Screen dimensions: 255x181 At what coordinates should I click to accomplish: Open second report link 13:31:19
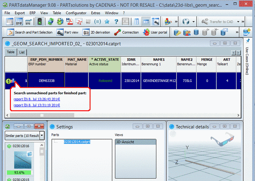click(x=37, y=105)
